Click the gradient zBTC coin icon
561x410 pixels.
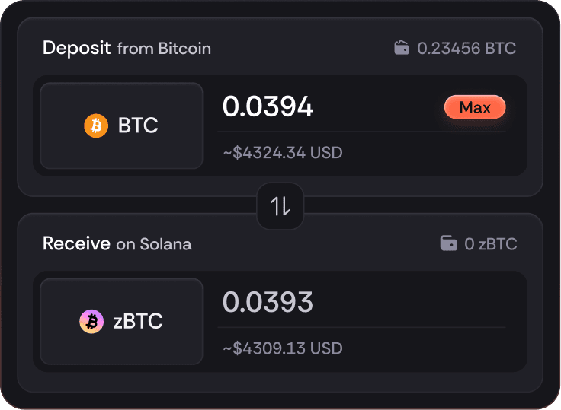(91, 322)
